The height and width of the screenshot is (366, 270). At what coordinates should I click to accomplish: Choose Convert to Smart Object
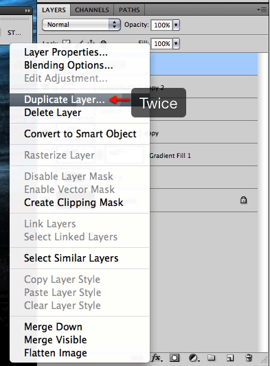tap(80, 134)
